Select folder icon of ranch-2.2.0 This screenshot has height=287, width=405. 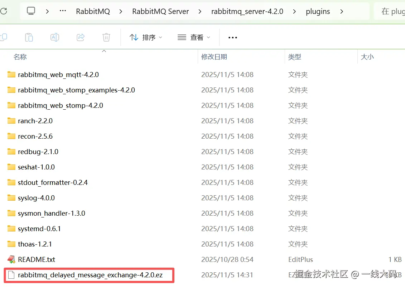click(11, 121)
